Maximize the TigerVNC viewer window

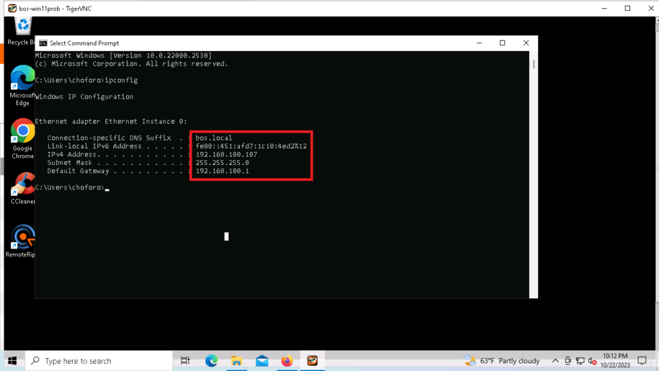point(627,8)
